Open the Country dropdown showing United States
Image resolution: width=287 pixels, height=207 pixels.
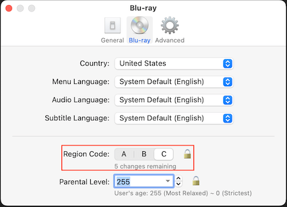(174, 63)
